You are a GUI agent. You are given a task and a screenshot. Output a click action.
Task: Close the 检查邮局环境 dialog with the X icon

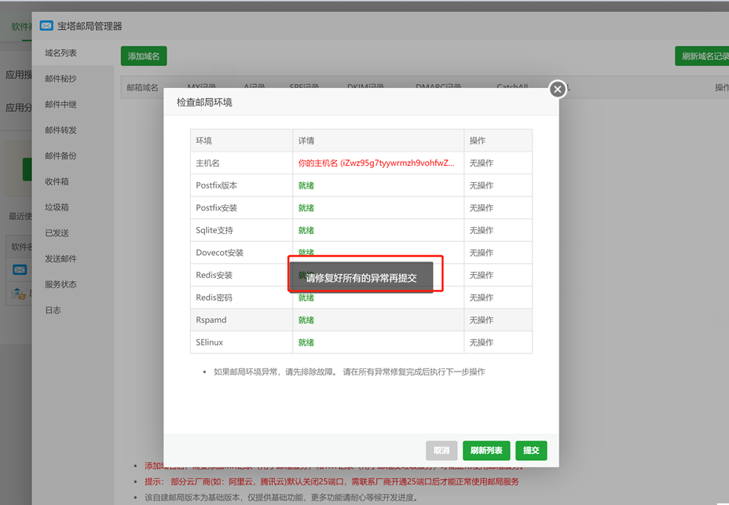point(558,89)
